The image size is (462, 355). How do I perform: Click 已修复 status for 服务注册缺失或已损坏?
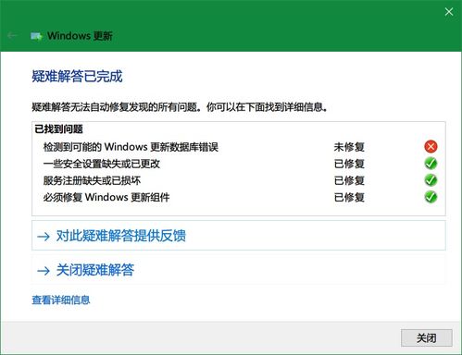349,180
